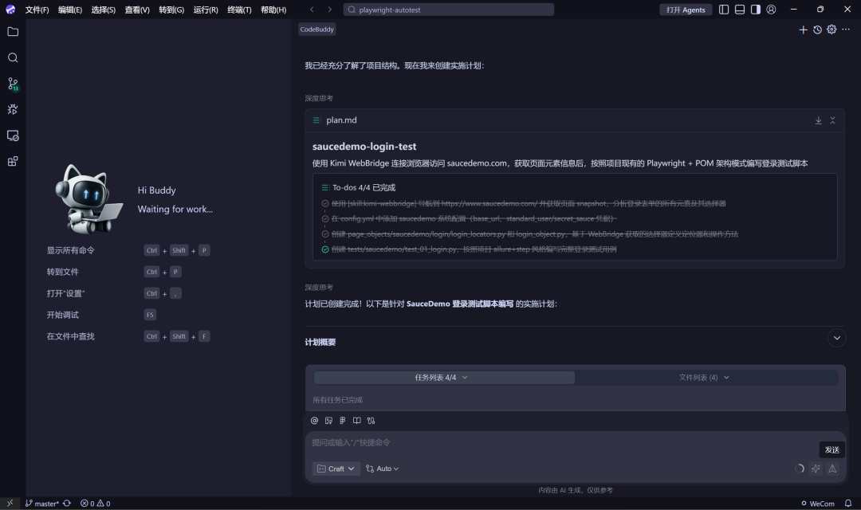
Task: Open the knowledge base book icon
Action: click(357, 421)
